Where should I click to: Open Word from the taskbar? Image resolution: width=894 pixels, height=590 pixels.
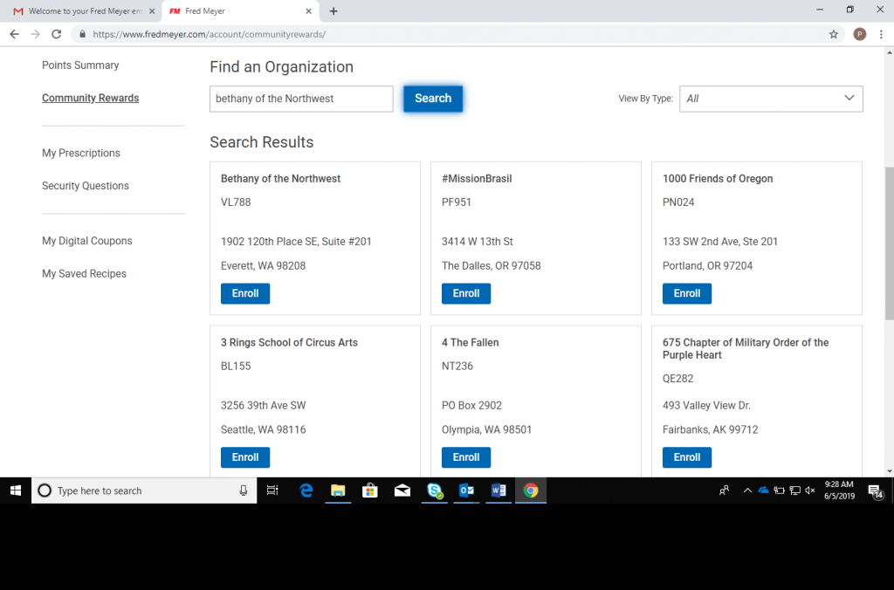point(499,491)
